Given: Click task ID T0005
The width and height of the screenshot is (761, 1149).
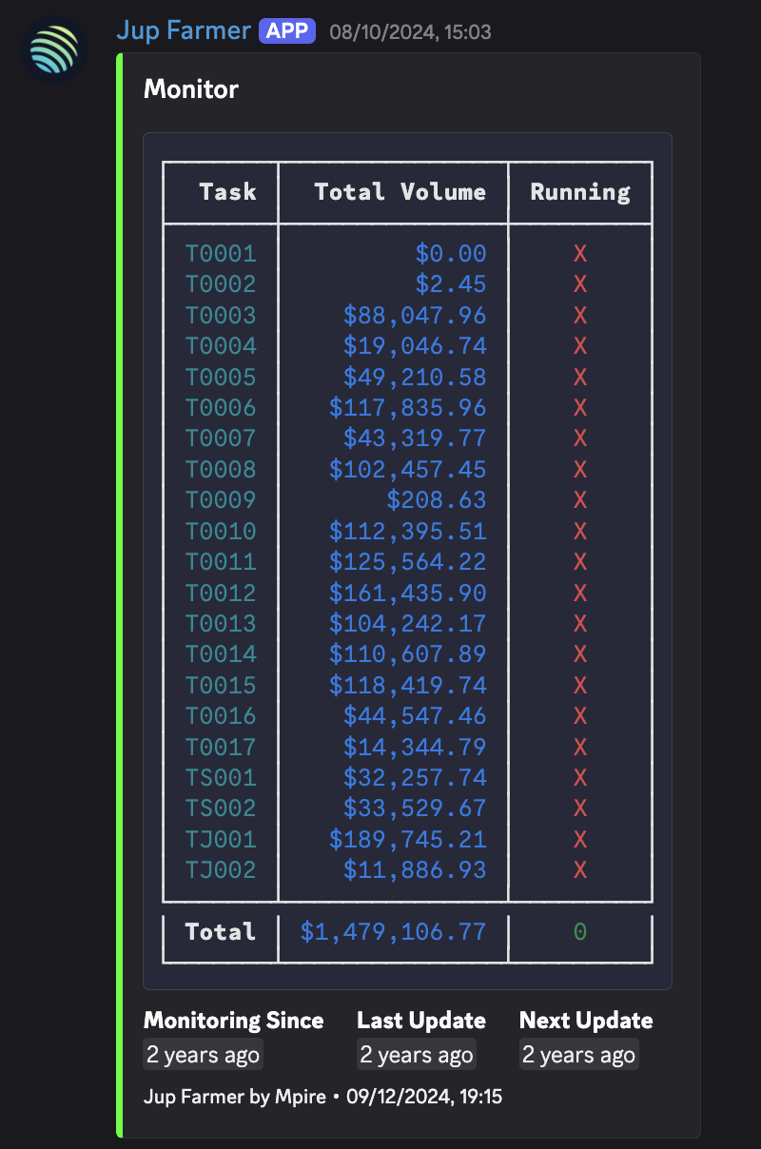Looking at the screenshot, I should [221, 377].
